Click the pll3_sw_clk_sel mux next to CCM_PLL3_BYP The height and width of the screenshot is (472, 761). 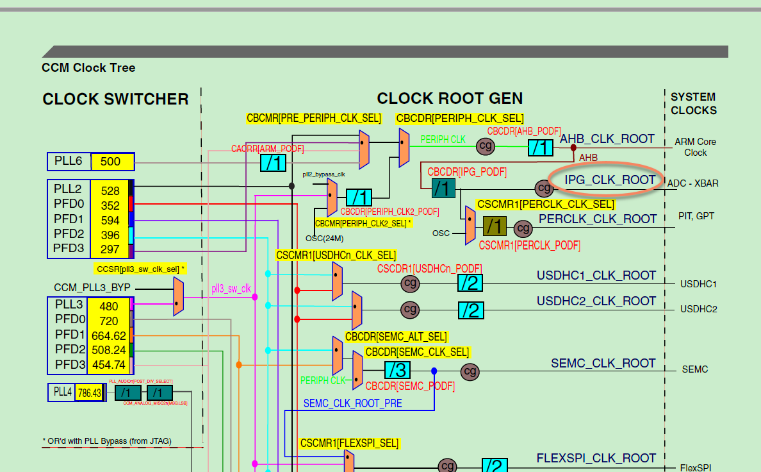click(x=179, y=296)
